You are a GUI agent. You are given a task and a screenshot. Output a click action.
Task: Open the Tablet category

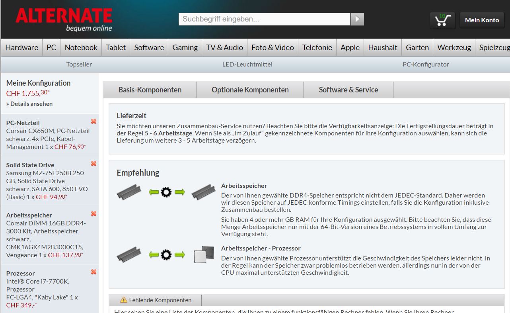click(116, 47)
